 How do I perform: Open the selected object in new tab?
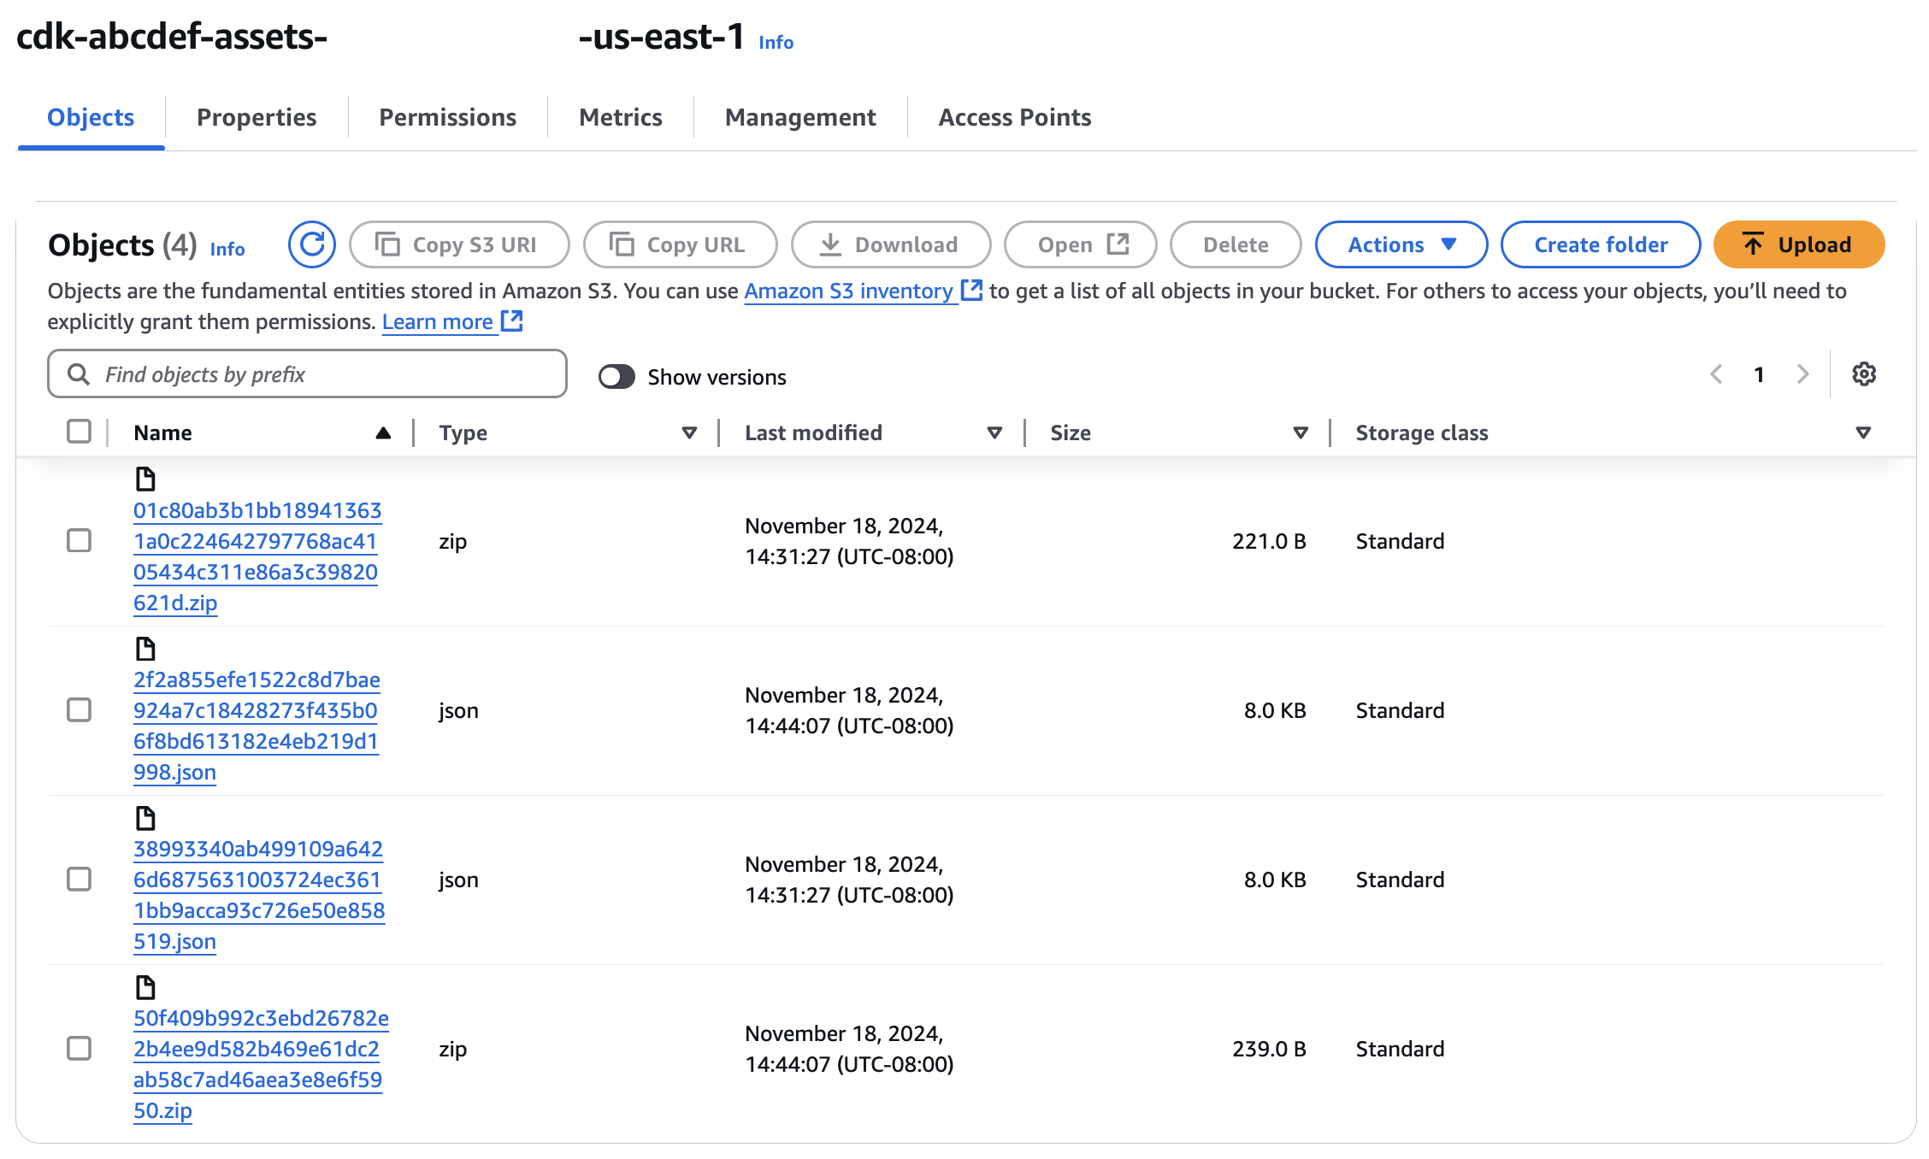pos(1080,244)
